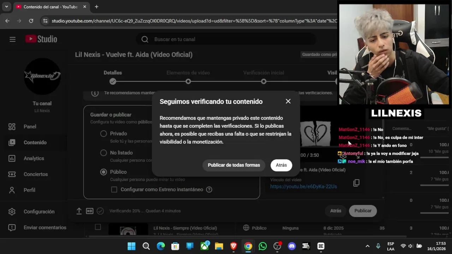Click the checks completed checkmark icon
Screen dimensions: 452x254
(x=100, y=211)
